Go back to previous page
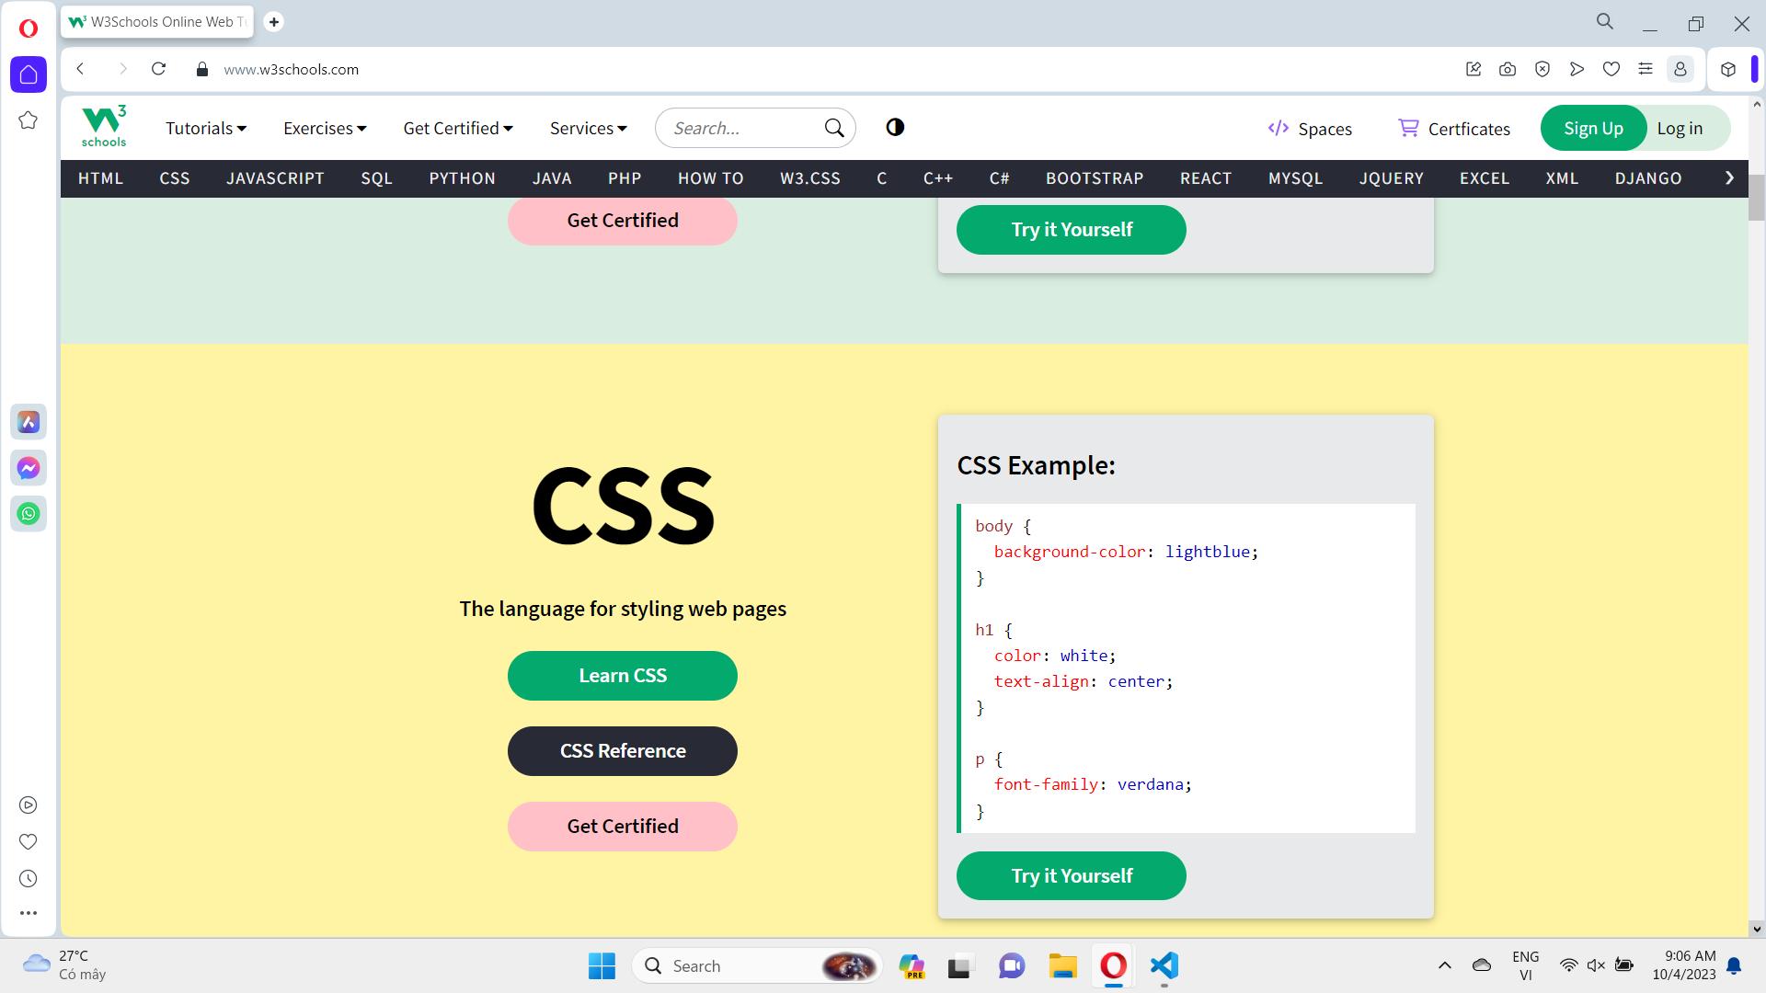The height and width of the screenshot is (993, 1766). (x=81, y=69)
